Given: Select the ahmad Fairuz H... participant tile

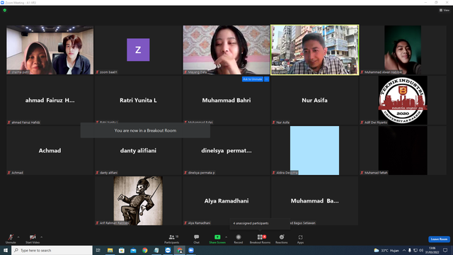Looking at the screenshot, I should 50,100.
